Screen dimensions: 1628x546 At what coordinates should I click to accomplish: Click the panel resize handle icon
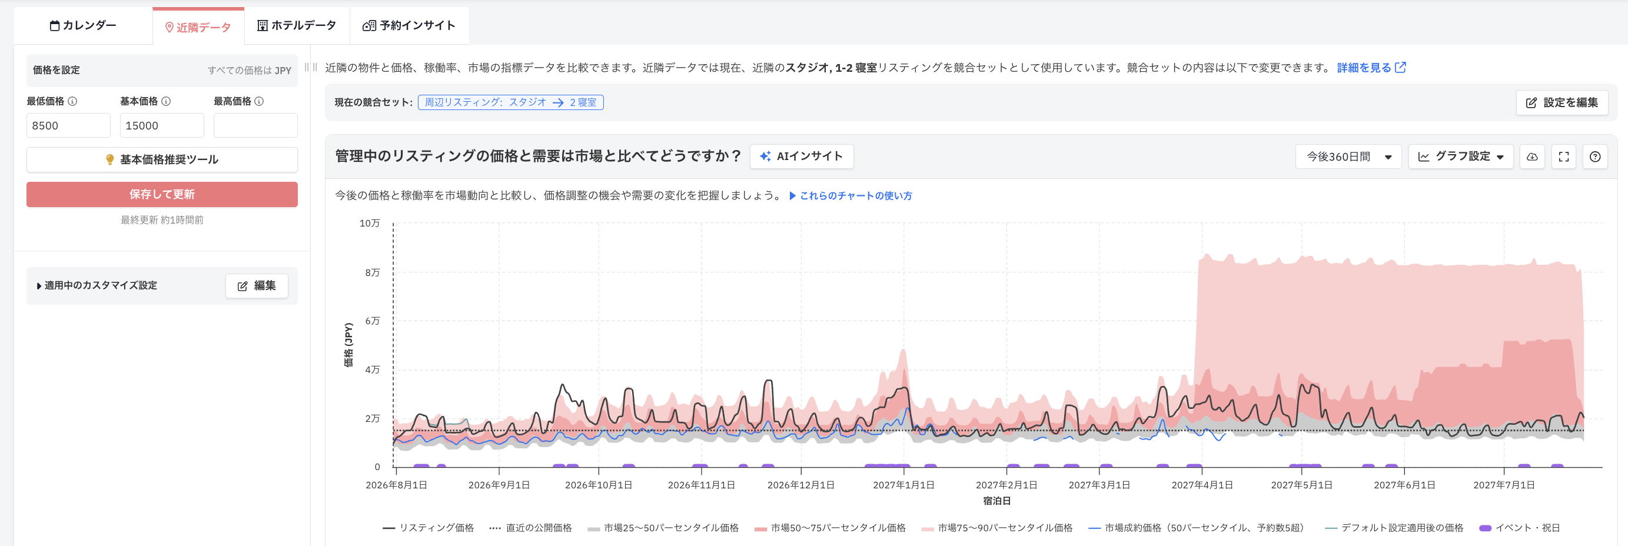pyautogui.click(x=311, y=67)
